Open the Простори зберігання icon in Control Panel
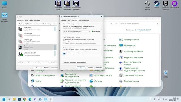This screenshot has height=102, width=181. point(121,75)
